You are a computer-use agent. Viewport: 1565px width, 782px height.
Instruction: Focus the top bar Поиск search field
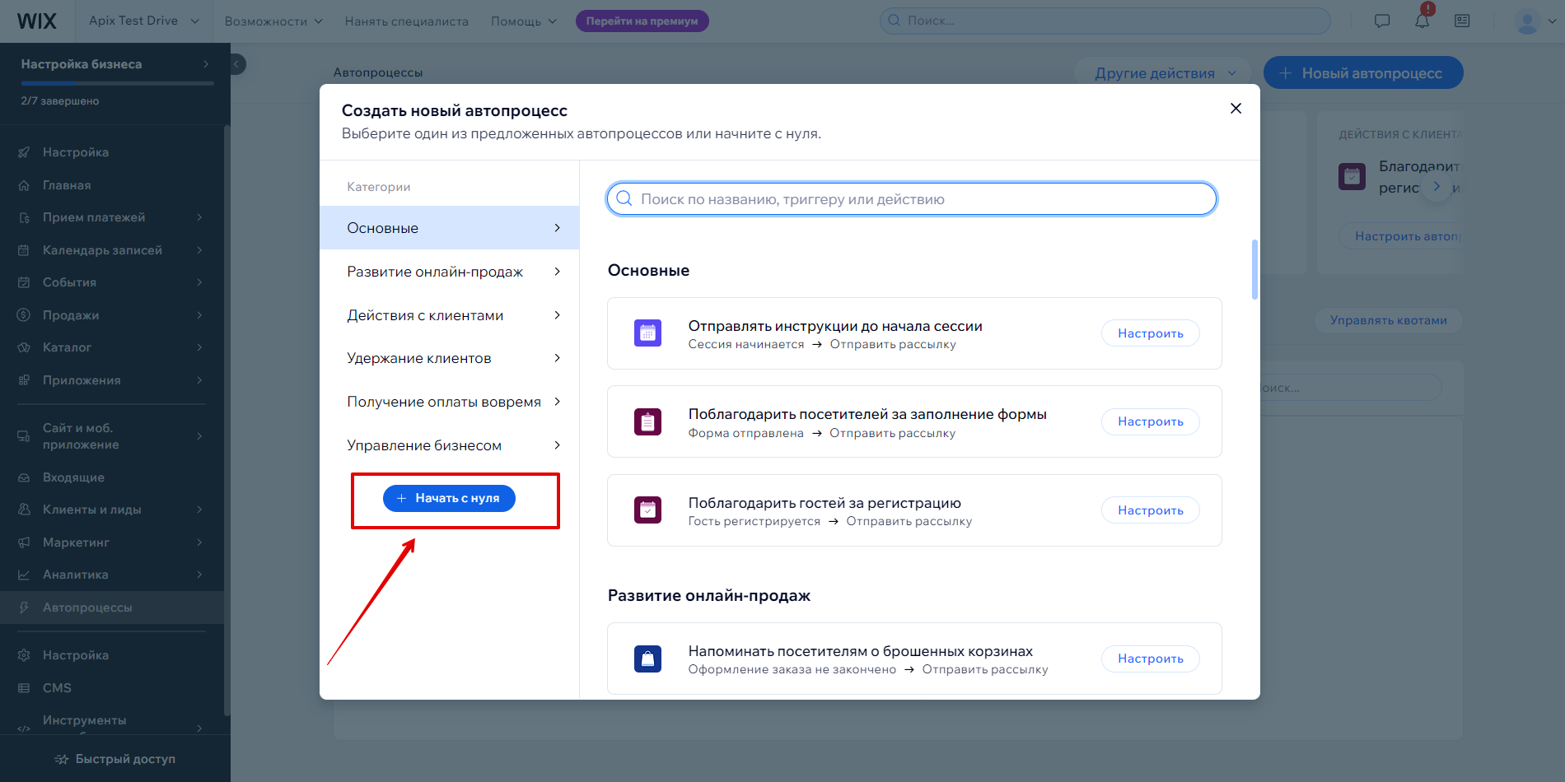coord(1105,21)
